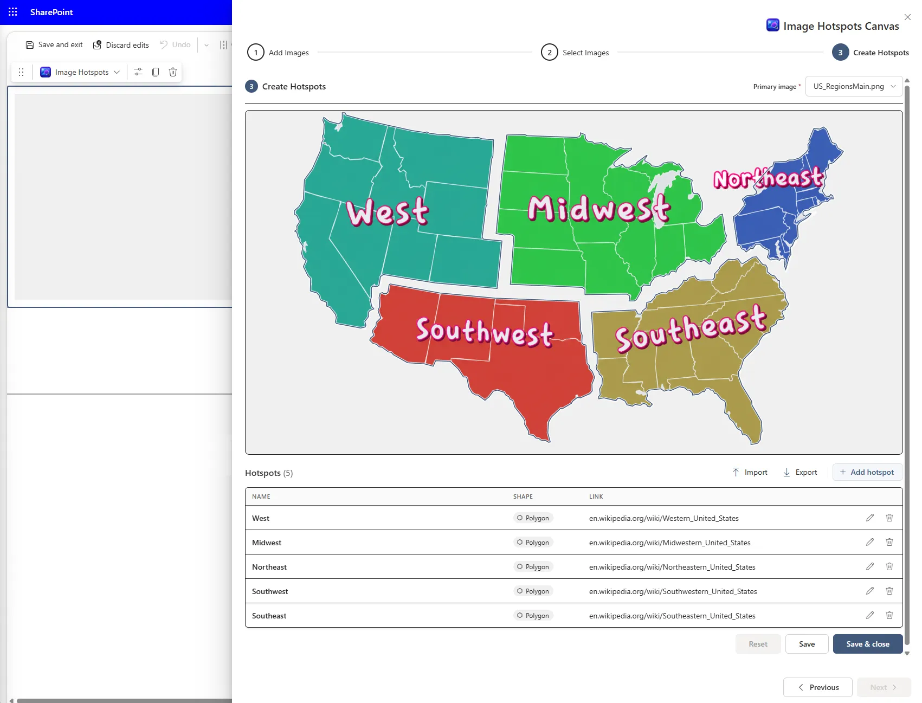This screenshot has width=922, height=703.
Task: Delete the Northeast hotspot
Action: pyautogui.click(x=889, y=566)
